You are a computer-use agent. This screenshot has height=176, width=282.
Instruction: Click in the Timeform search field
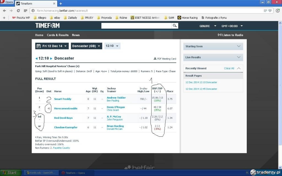[x=136, y=26]
